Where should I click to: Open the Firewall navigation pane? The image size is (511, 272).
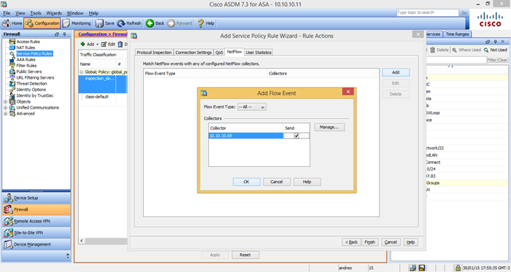(36, 209)
